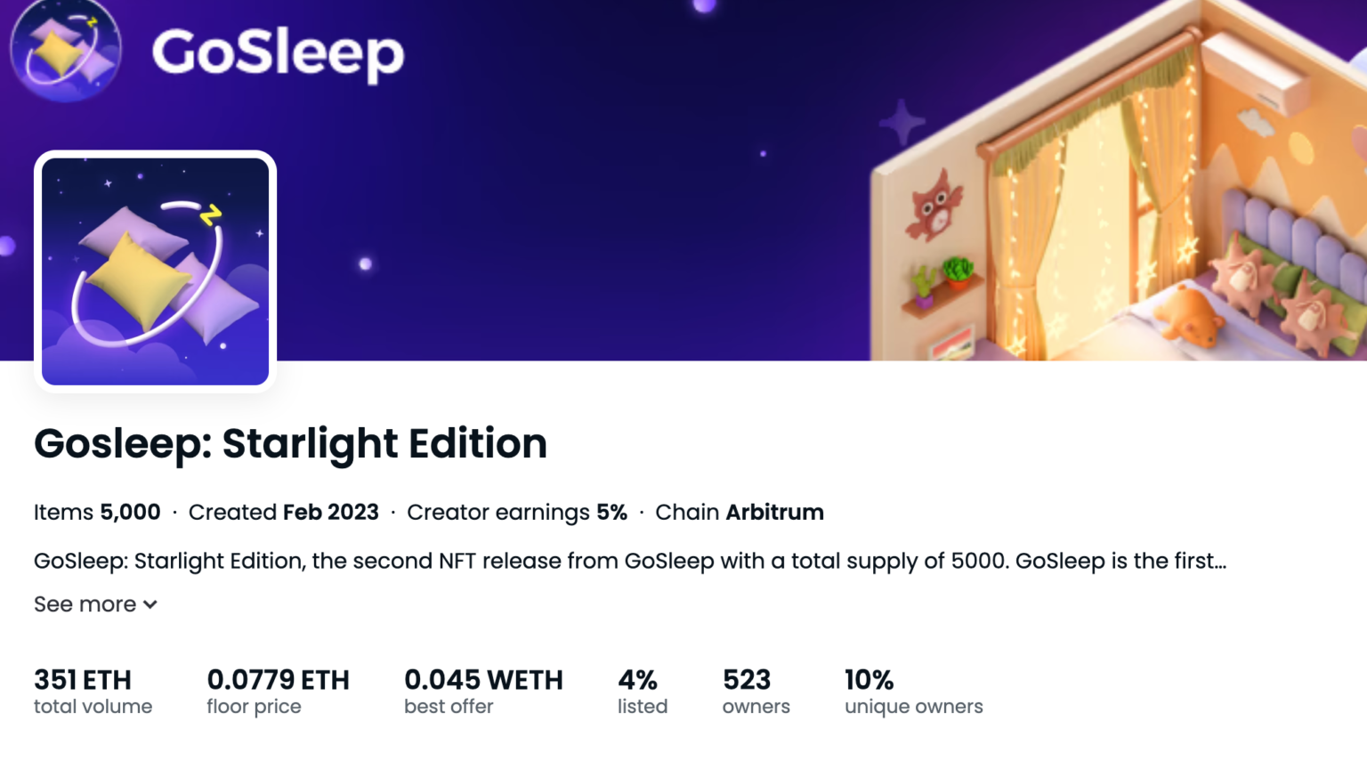
Task: Expand the description with See more
Action: click(85, 604)
